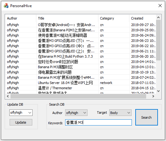
Task: Select 'Ubuntu Server 18.04 设置WIFI上网' row
Action: pyautogui.click(x=80, y=83)
